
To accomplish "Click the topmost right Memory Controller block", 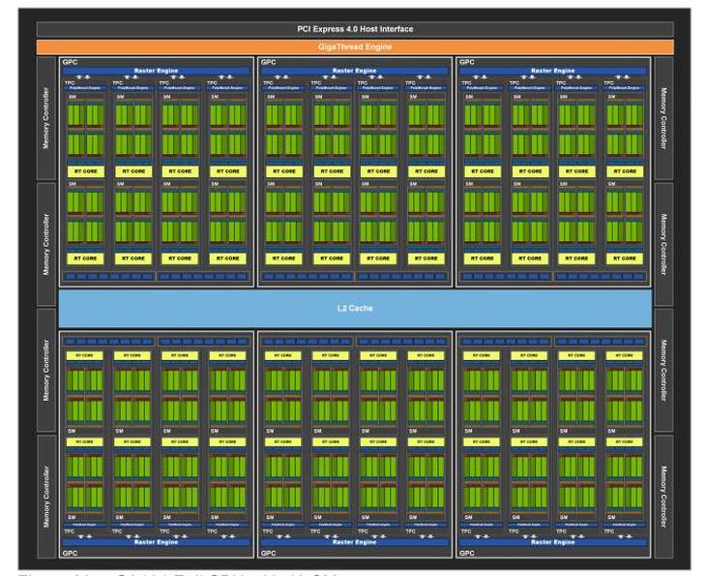I will click(663, 118).
